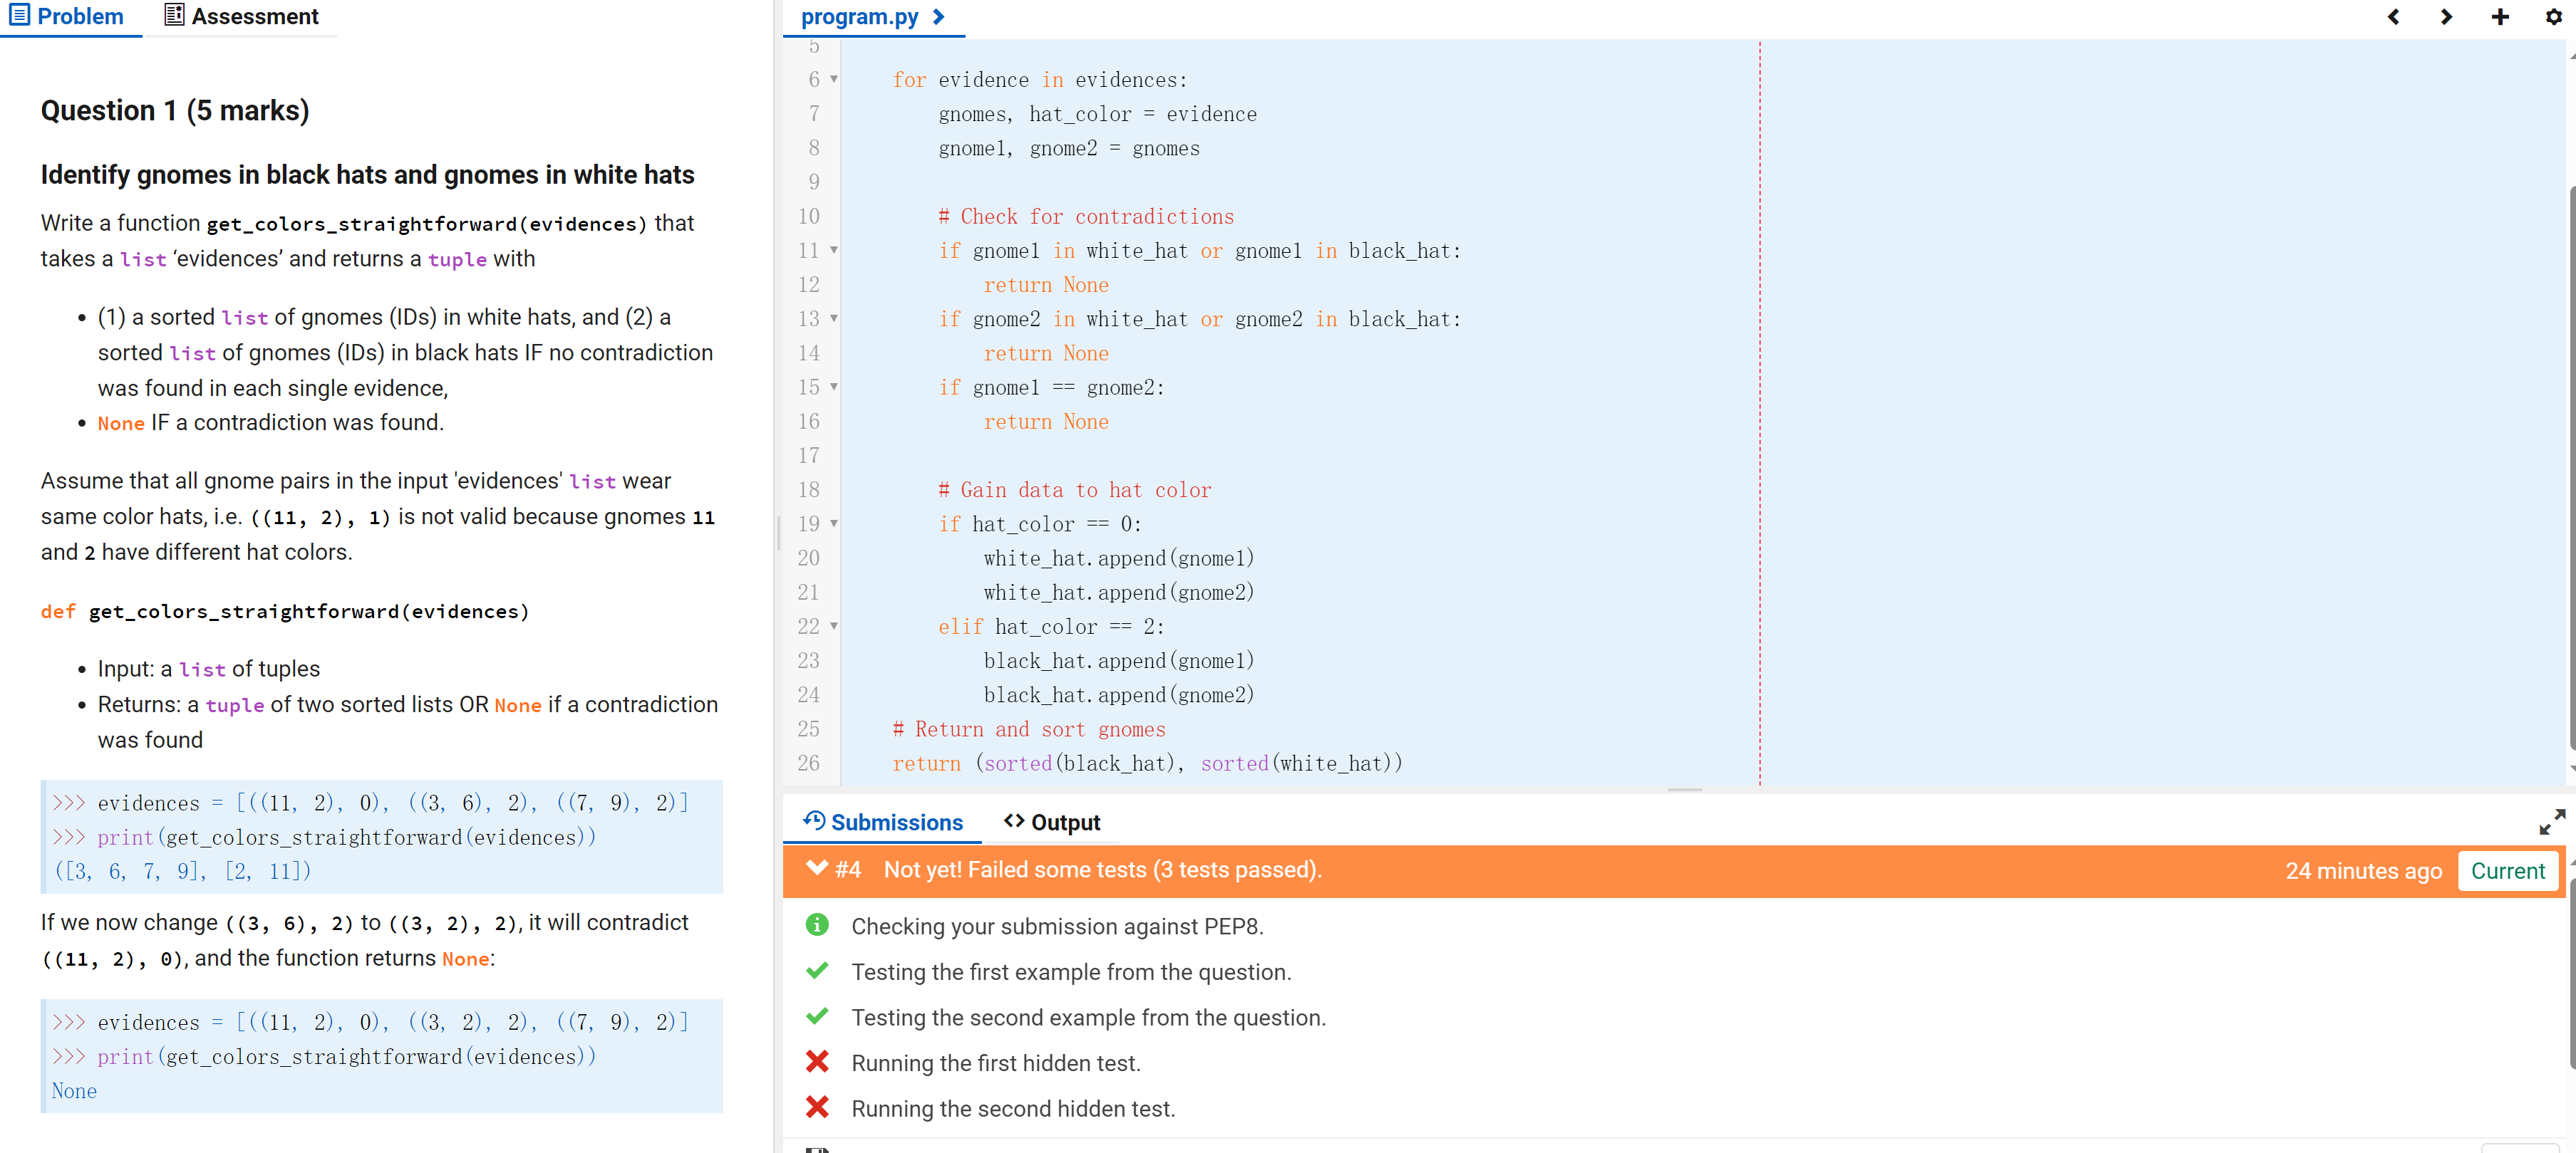Navigate back using the left chevron icon
The width and height of the screenshot is (2576, 1153).
pyautogui.click(x=2393, y=16)
